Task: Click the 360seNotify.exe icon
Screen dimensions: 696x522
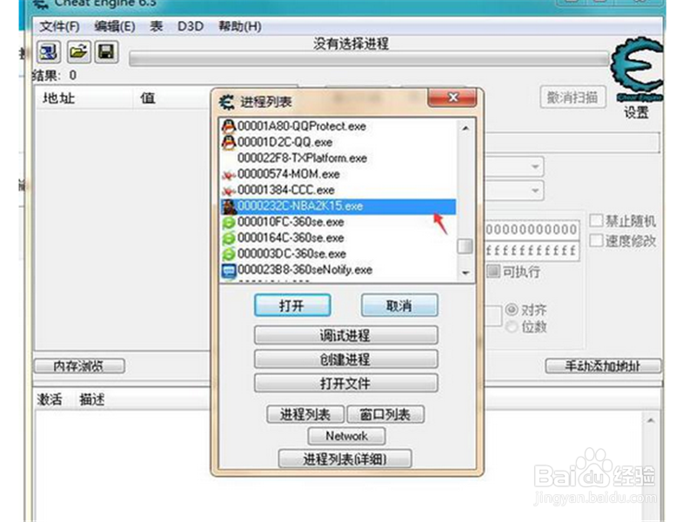Action: click(x=229, y=271)
